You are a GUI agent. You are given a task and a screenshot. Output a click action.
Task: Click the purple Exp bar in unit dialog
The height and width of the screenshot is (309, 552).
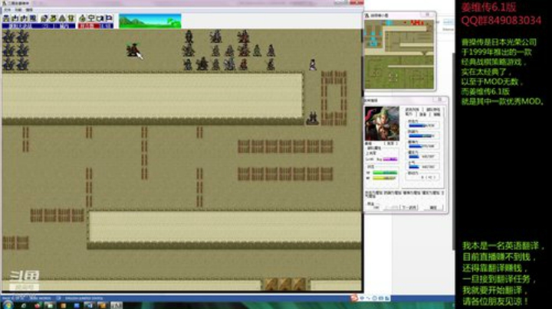tap(390, 159)
